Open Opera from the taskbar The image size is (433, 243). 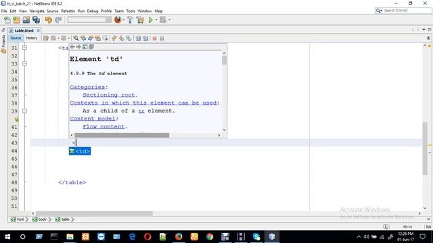click(x=147, y=237)
